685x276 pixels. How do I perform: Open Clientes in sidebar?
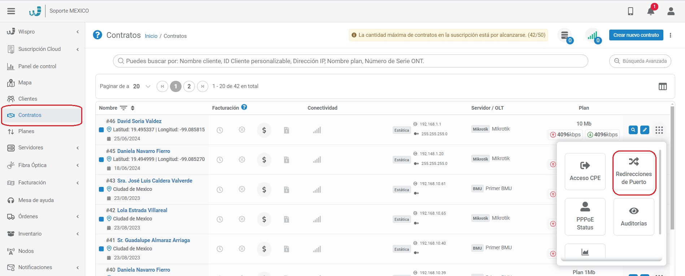coord(28,99)
